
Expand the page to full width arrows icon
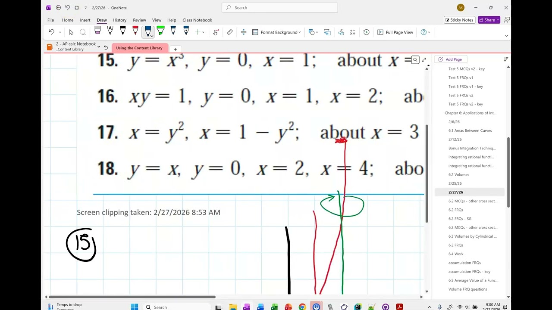(424, 60)
